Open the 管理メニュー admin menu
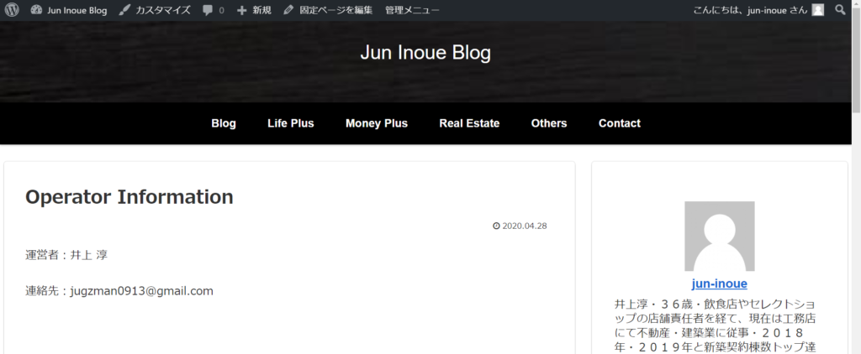Screen dimensions: 861x354 tap(412, 10)
